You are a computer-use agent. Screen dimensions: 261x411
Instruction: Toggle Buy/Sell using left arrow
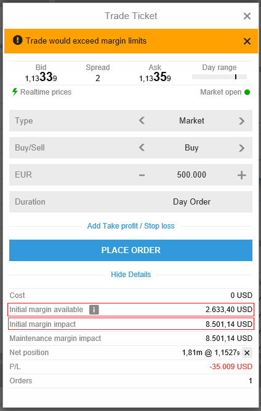pos(142,147)
